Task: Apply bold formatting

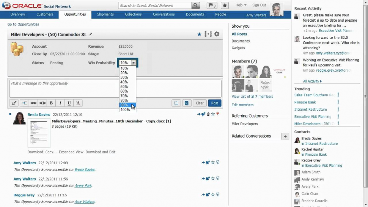Action: (x=51, y=103)
